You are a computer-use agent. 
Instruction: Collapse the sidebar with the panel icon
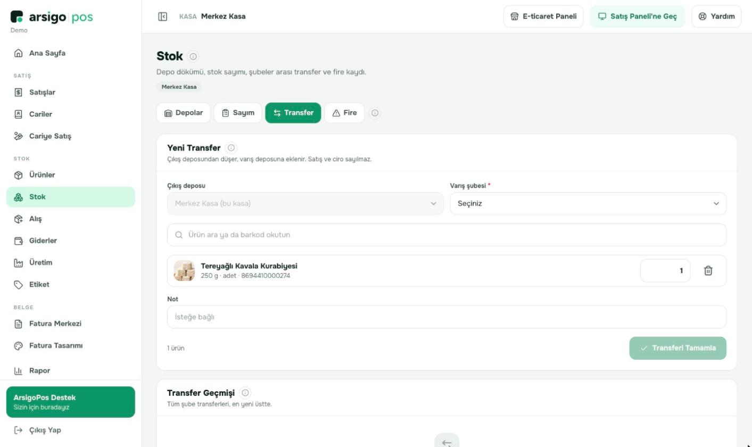click(163, 16)
